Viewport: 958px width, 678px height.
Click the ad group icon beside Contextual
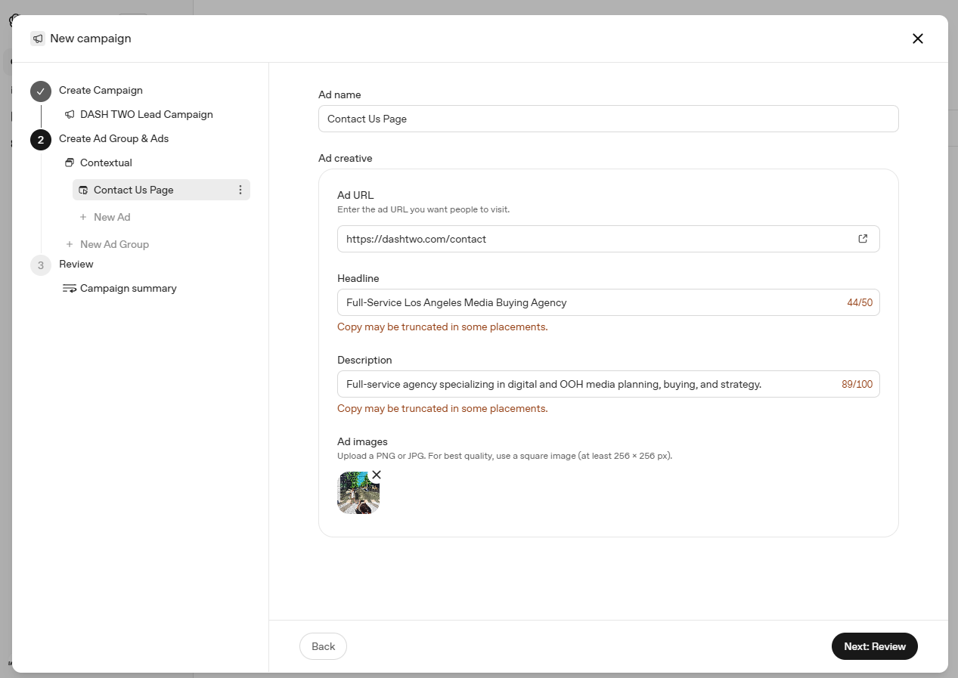[70, 163]
